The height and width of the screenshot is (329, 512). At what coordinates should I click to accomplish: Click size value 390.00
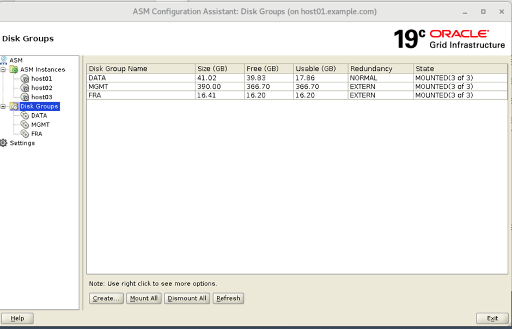point(209,87)
